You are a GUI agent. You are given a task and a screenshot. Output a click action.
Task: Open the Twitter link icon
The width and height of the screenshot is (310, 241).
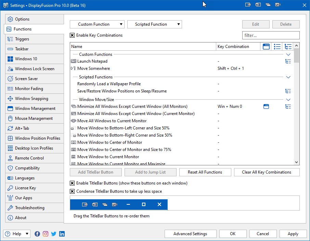[54, 234]
